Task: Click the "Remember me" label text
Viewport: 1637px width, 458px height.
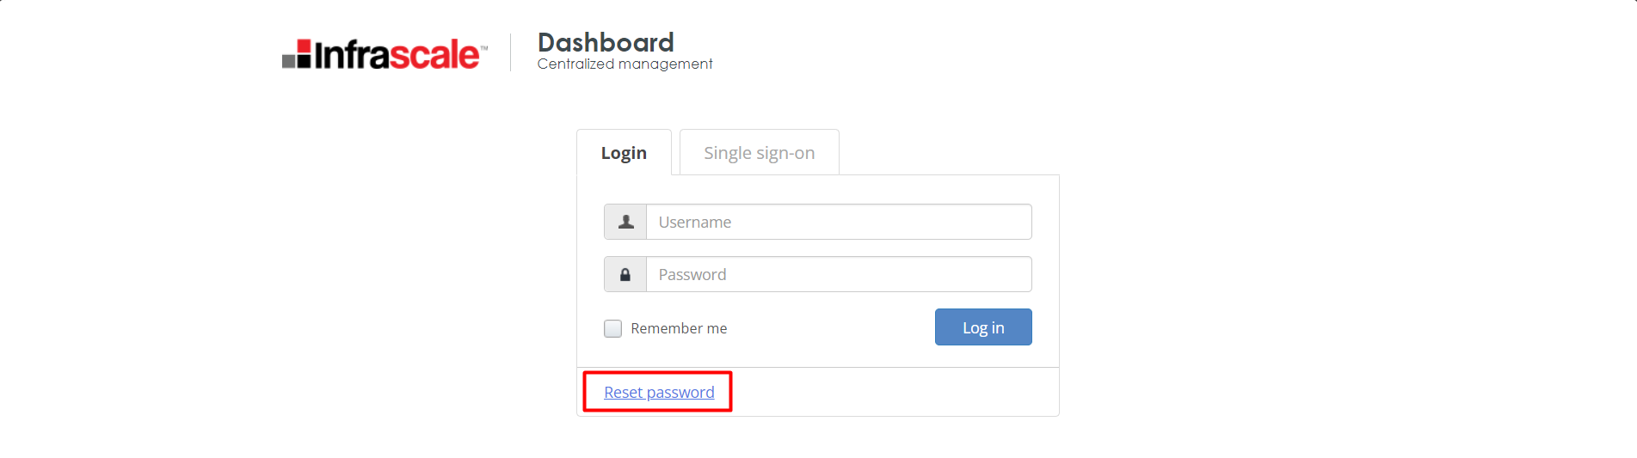Action: (x=679, y=328)
